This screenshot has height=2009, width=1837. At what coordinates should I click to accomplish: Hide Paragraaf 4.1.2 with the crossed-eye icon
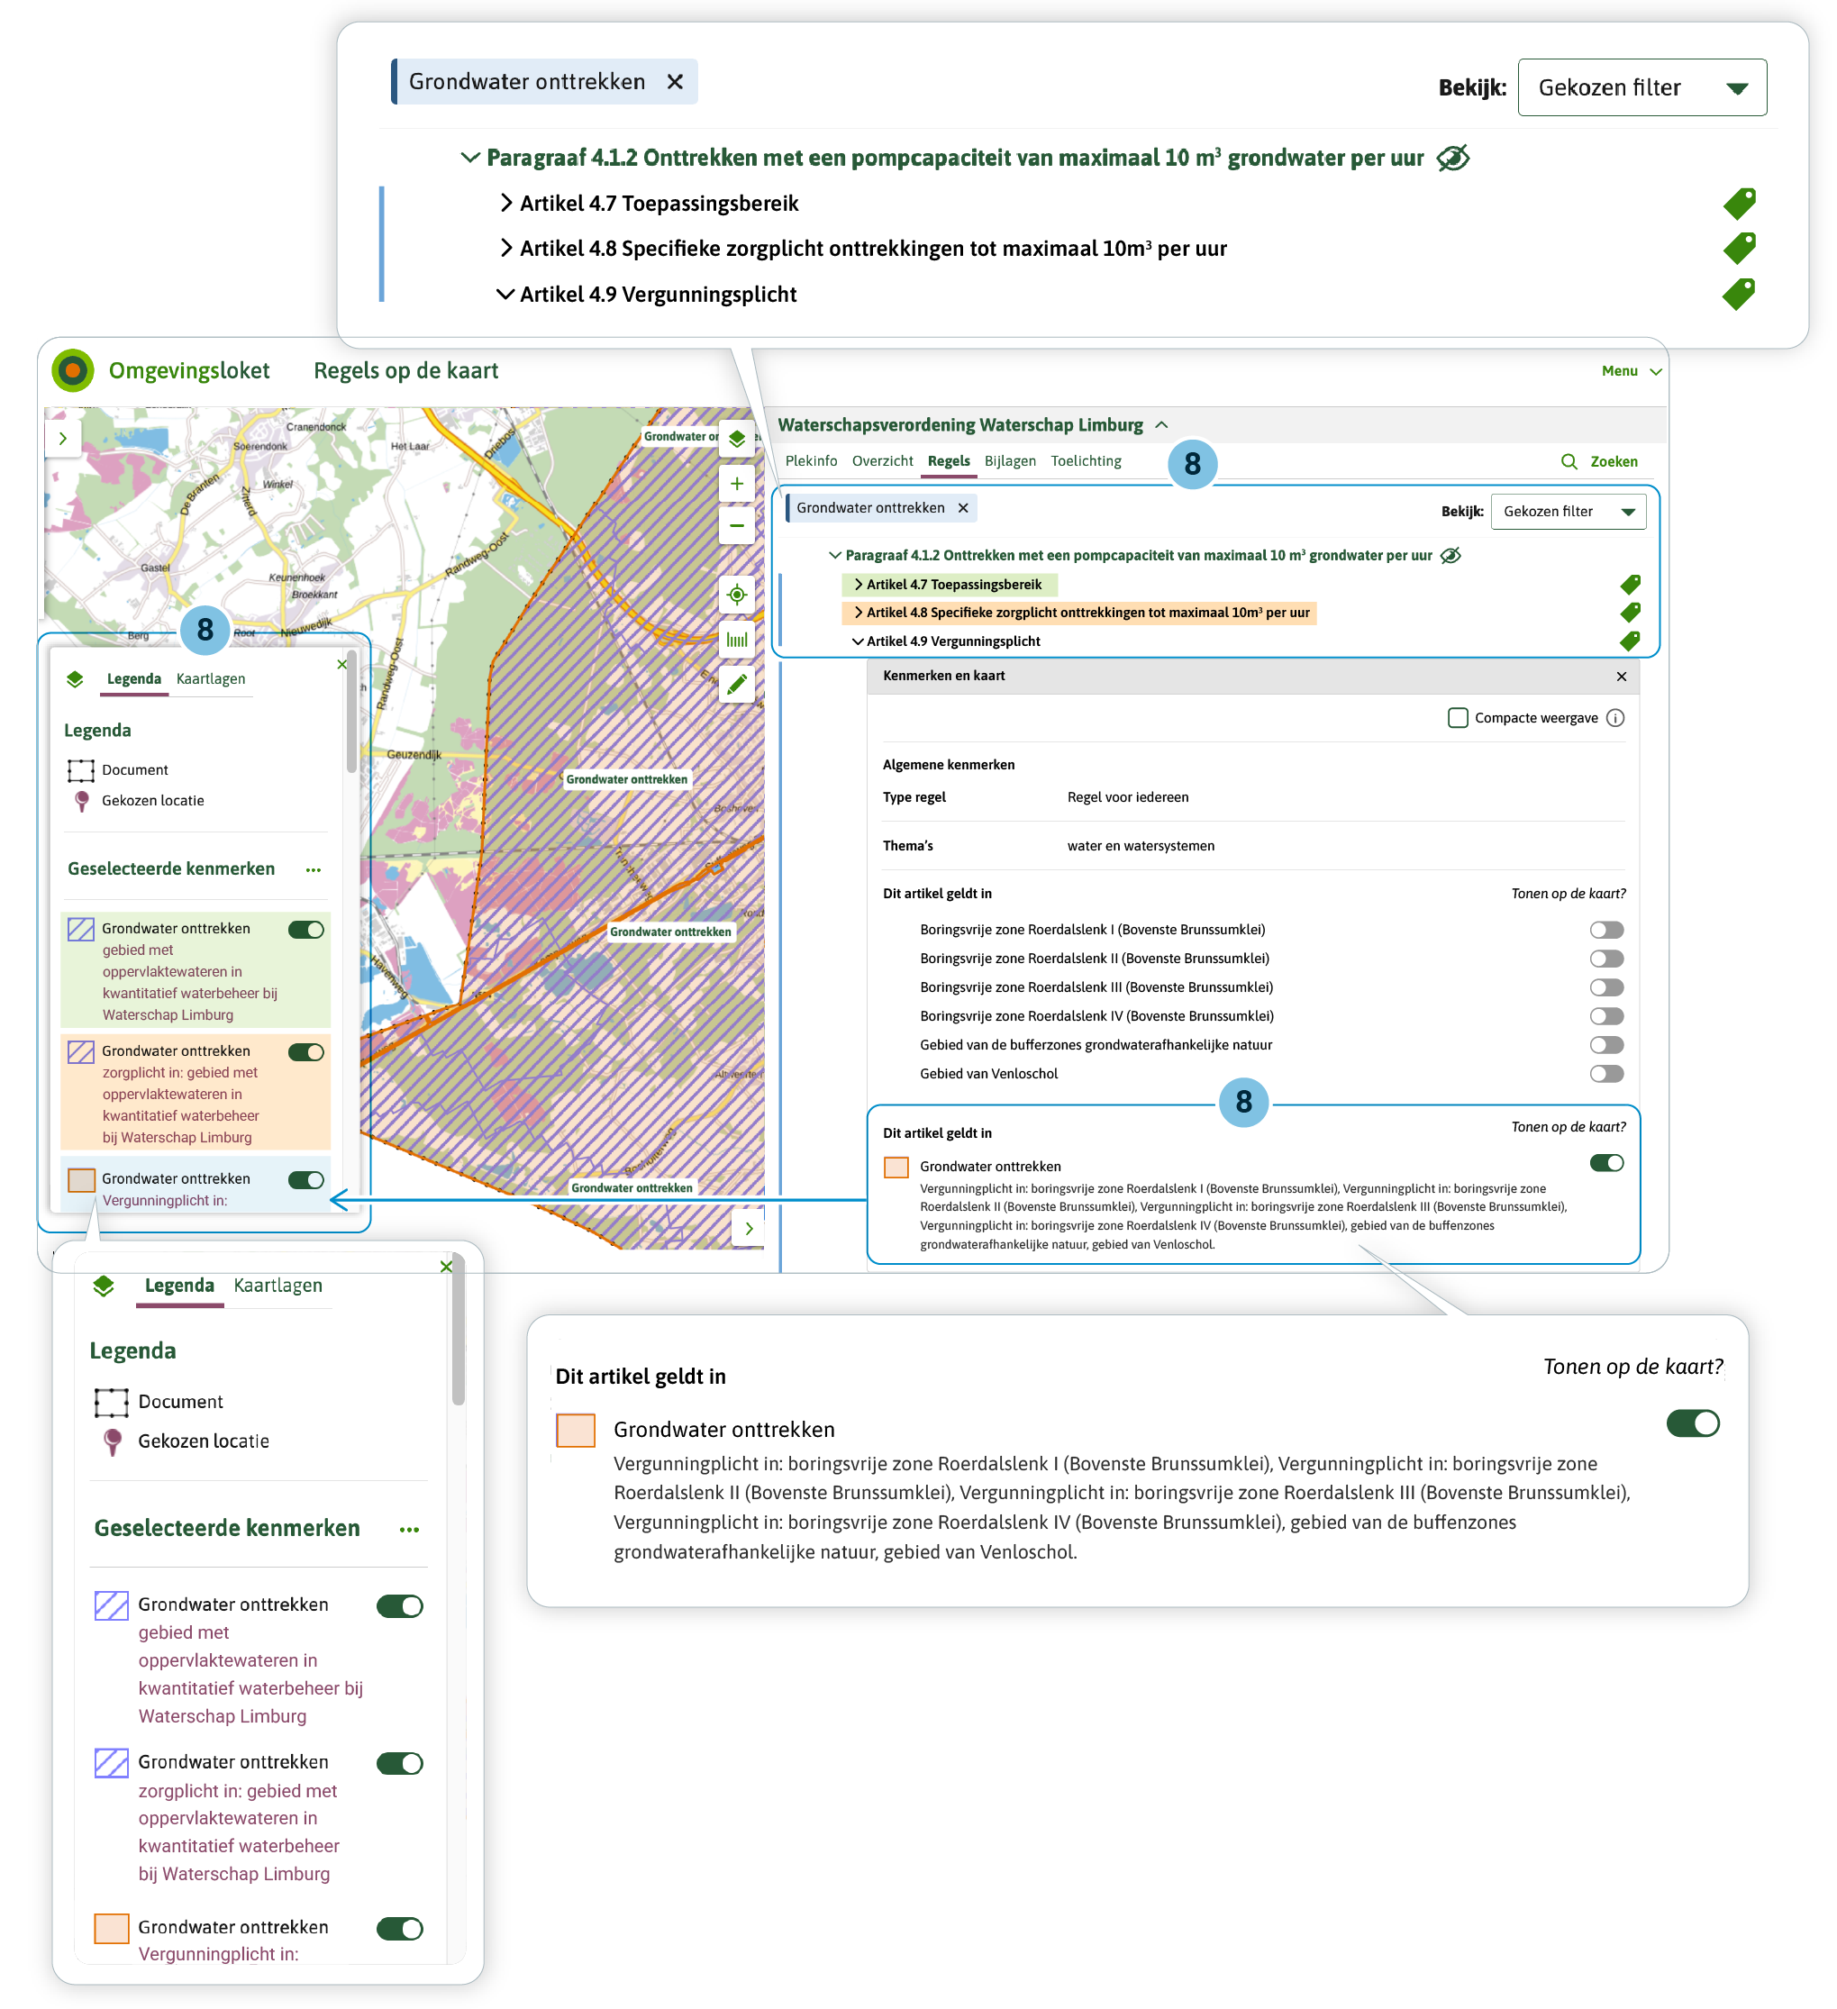click(x=1453, y=158)
